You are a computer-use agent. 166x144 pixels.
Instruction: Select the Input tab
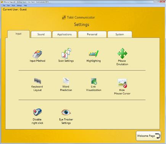pyautogui.click(x=19, y=34)
